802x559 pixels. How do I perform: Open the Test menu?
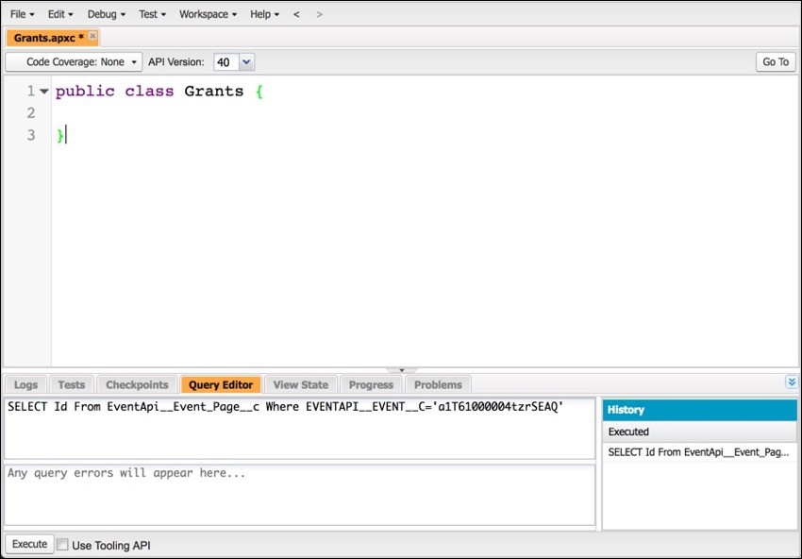(x=152, y=14)
